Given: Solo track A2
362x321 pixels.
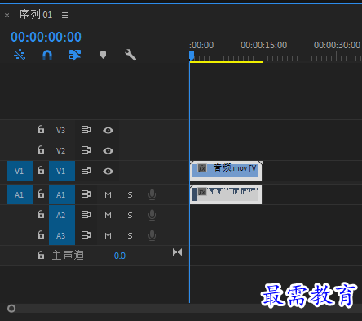Looking at the screenshot, I should tap(130, 216).
